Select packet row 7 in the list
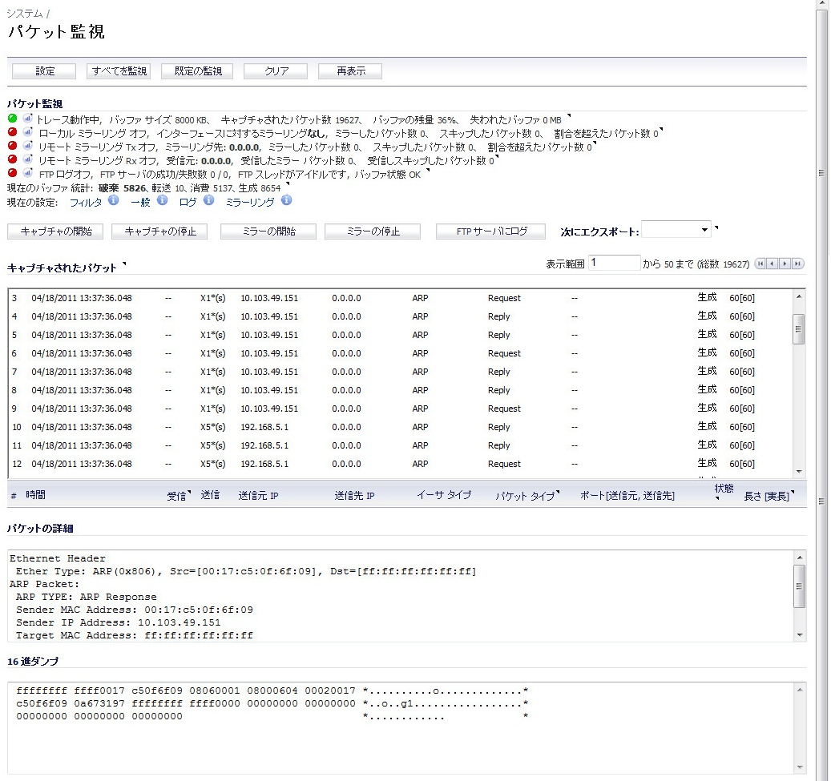The height and width of the screenshot is (781, 831). 401,372
